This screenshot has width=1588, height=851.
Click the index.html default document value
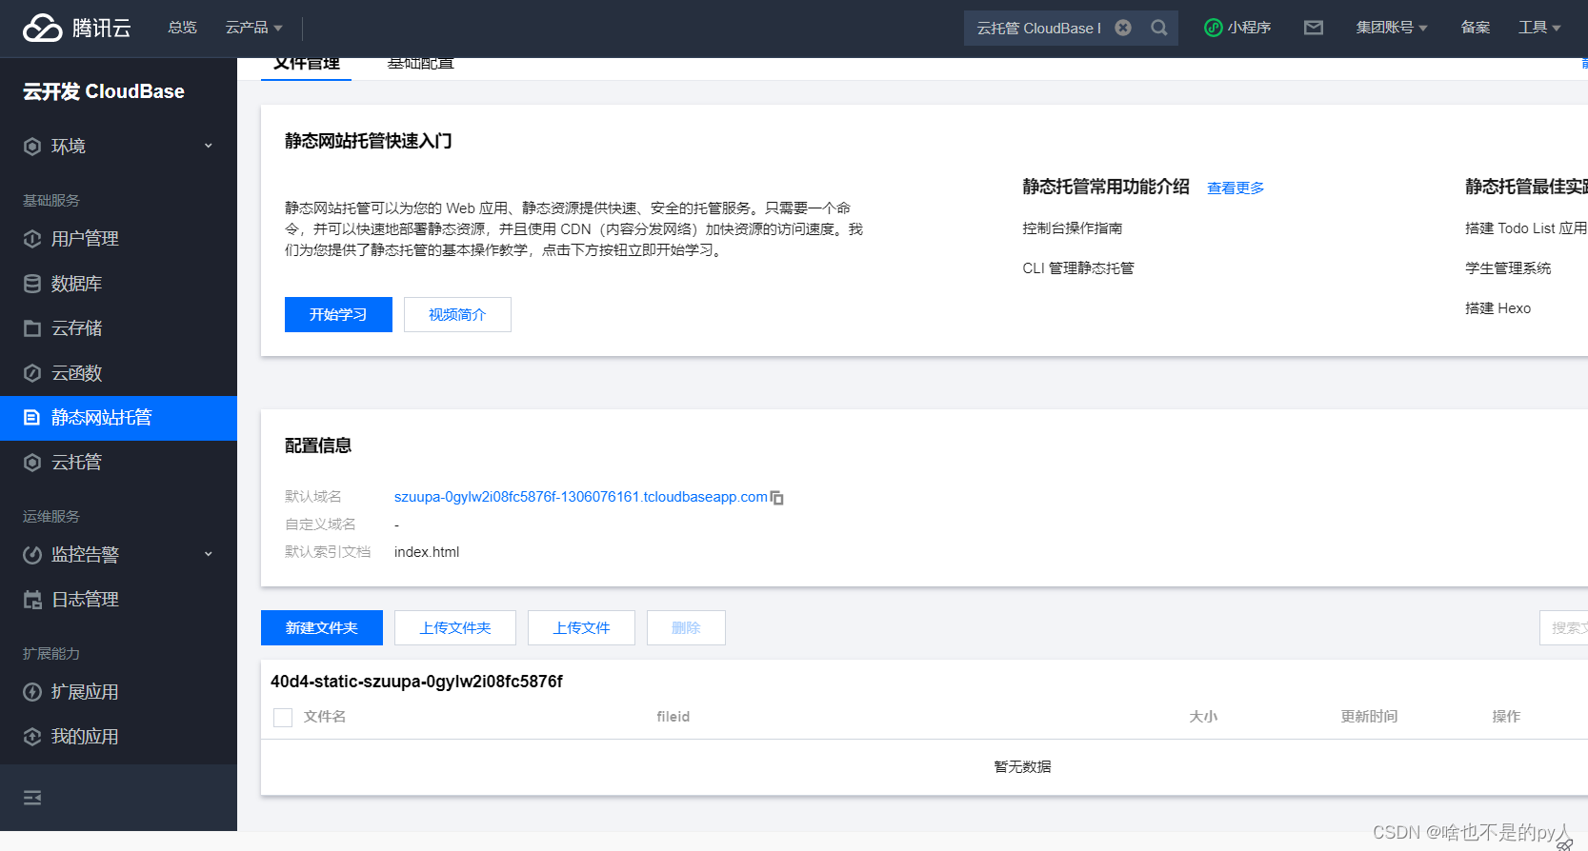427,552
